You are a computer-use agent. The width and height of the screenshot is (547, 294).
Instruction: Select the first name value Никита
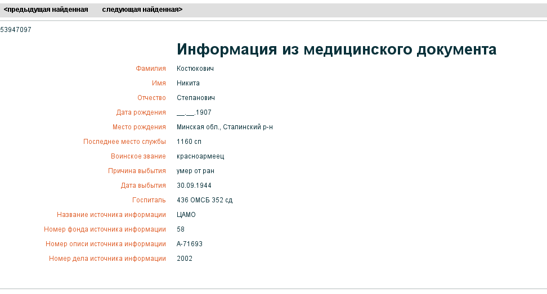(x=188, y=83)
